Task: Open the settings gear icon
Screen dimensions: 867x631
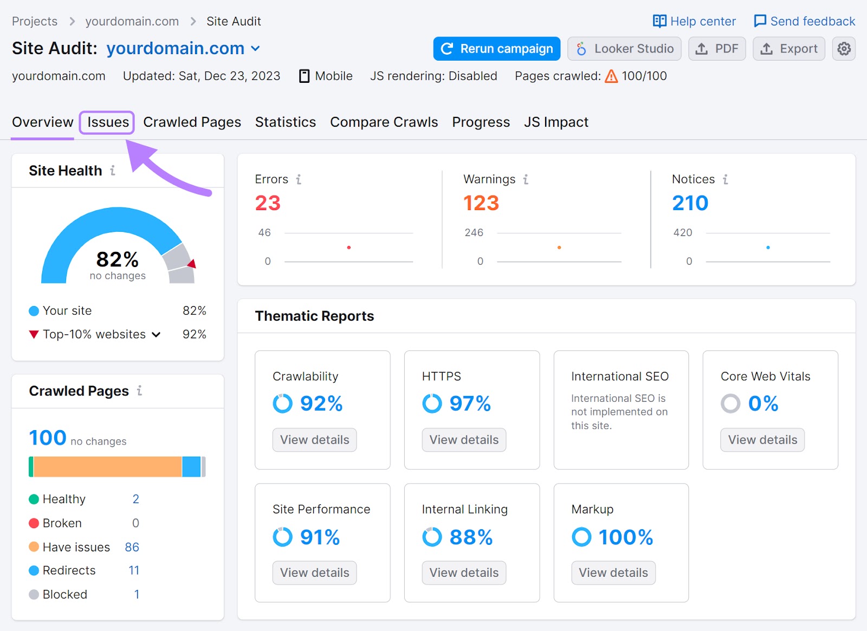Action: 843,49
